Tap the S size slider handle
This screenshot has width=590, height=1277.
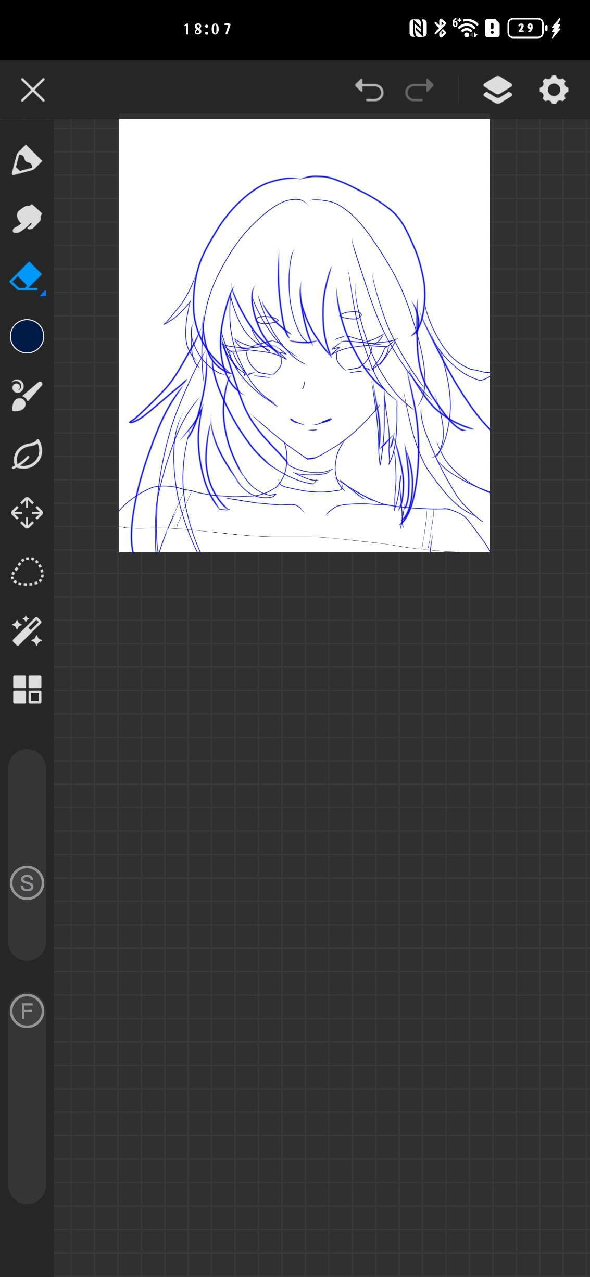click(x=27, y=883)
